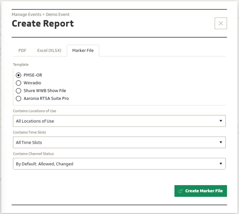239x214 pixels.
Task: Close the Create Report dialog
Action: point(220,23)
